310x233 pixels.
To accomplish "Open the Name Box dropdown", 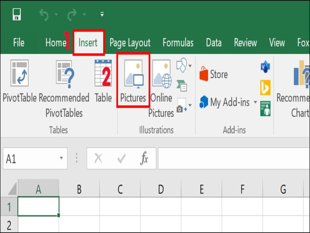I will click(61, 158).
